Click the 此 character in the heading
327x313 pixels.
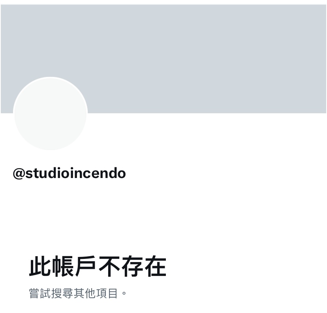40,266
